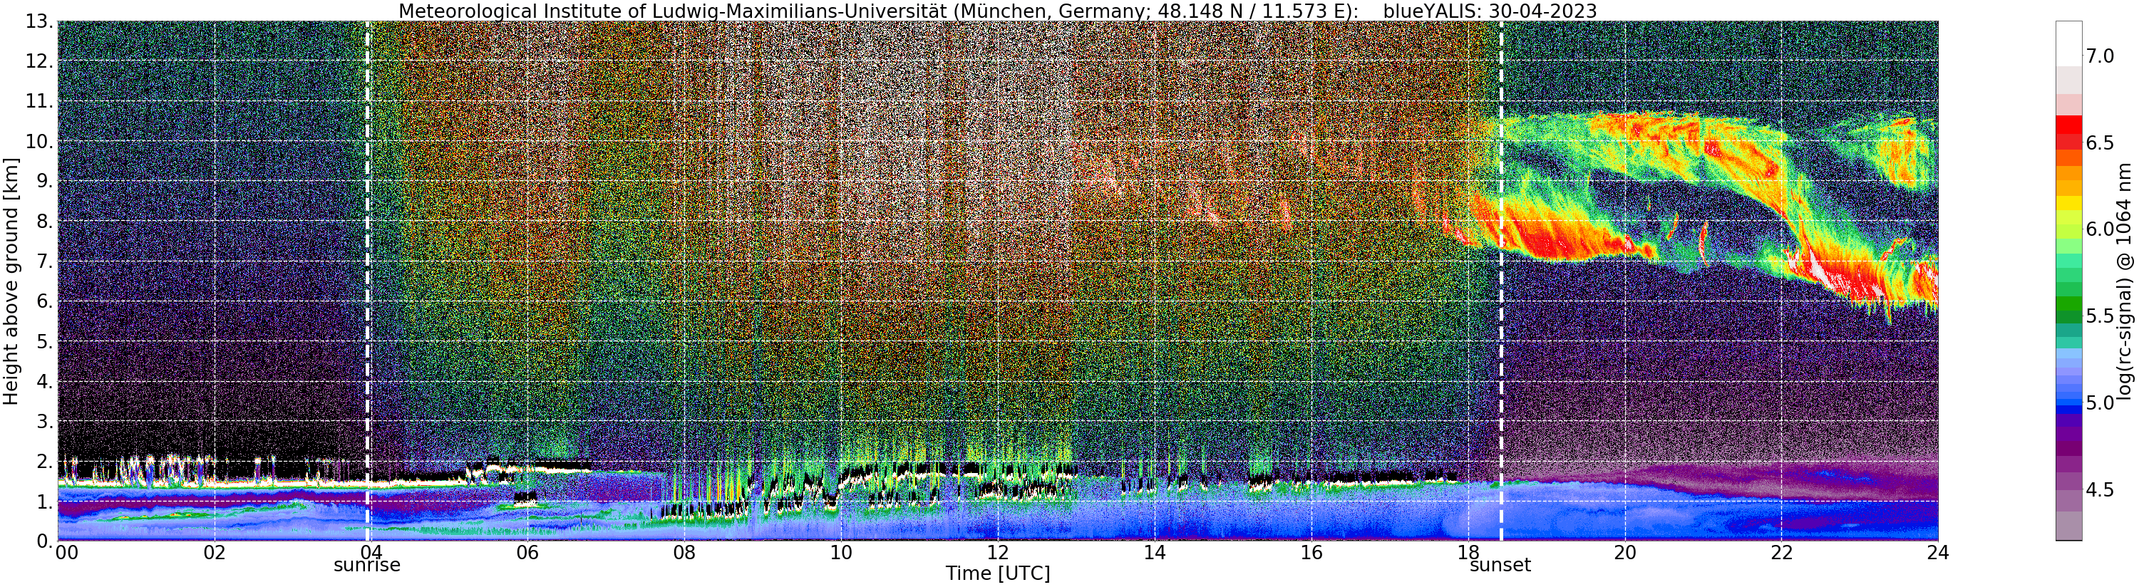2139x587 pixels.
Task: Click the '12.' height tick label
Action: (x=38, y=61)
